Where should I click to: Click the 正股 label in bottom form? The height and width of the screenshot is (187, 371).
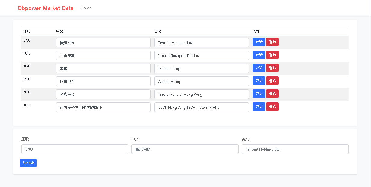tap(25, 139)
